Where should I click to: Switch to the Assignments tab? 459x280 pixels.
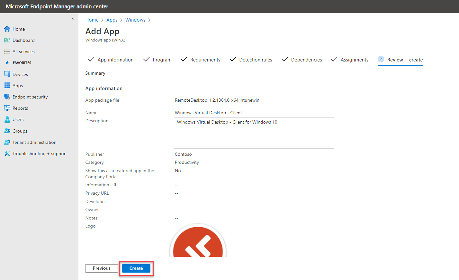coord(354,60)
